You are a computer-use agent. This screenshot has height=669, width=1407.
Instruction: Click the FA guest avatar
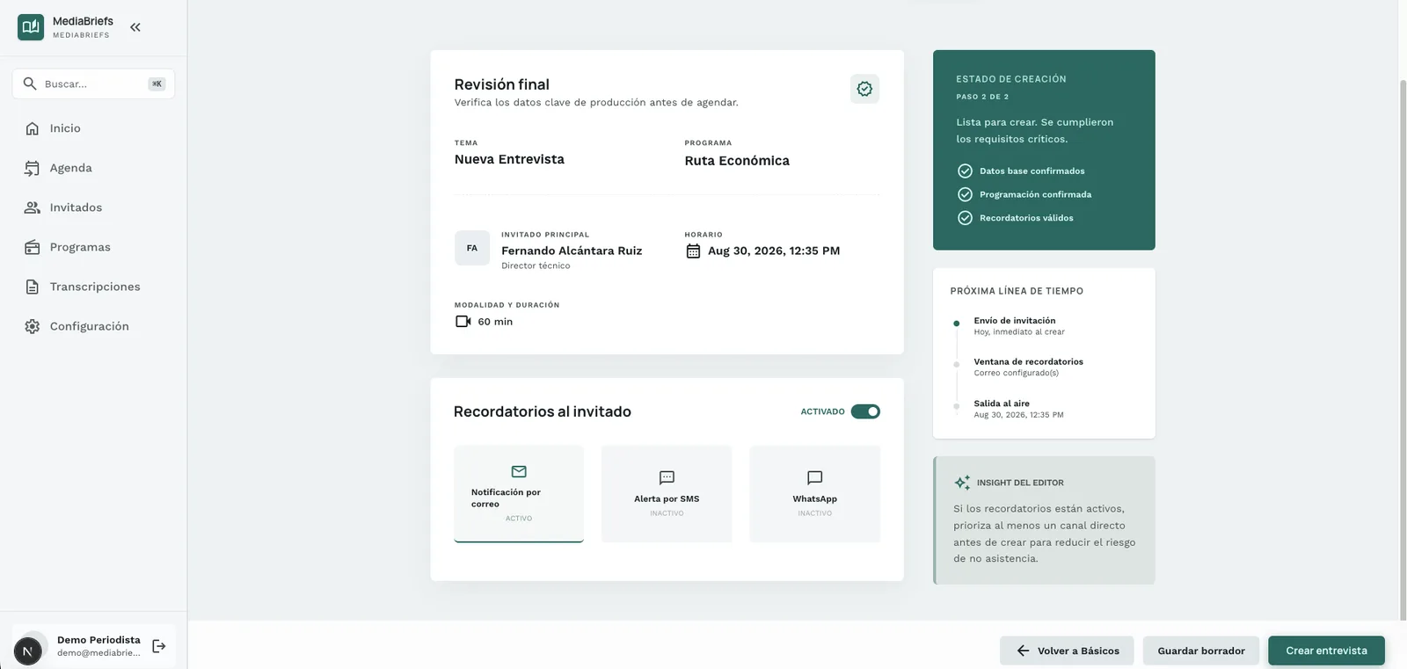pyautogui.click(x=472, y=248)
